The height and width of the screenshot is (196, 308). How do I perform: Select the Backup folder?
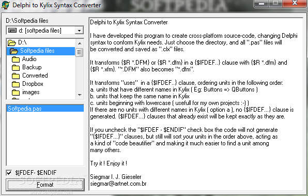(x=32, y=67)
